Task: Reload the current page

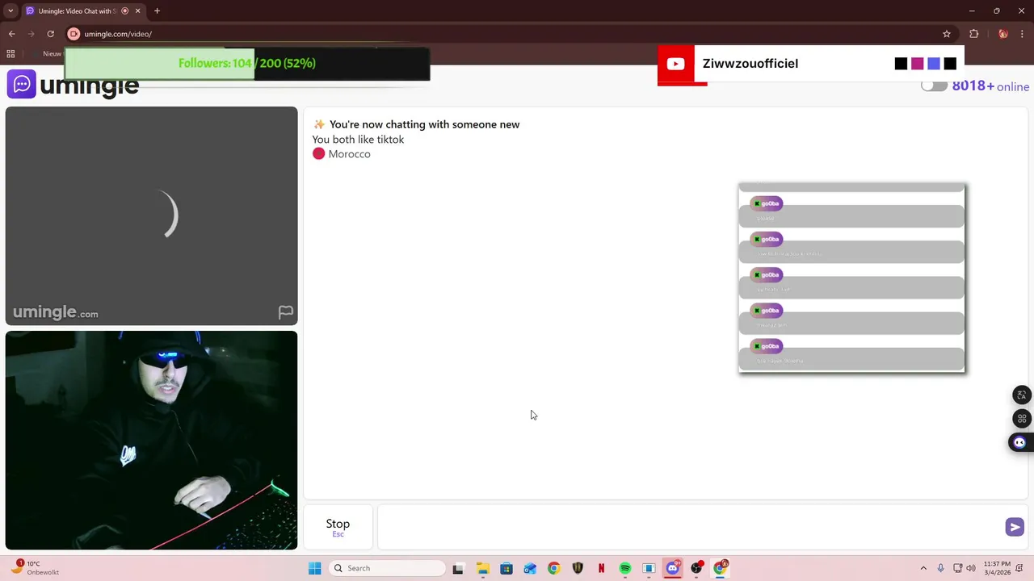Action: pos(50,34)
